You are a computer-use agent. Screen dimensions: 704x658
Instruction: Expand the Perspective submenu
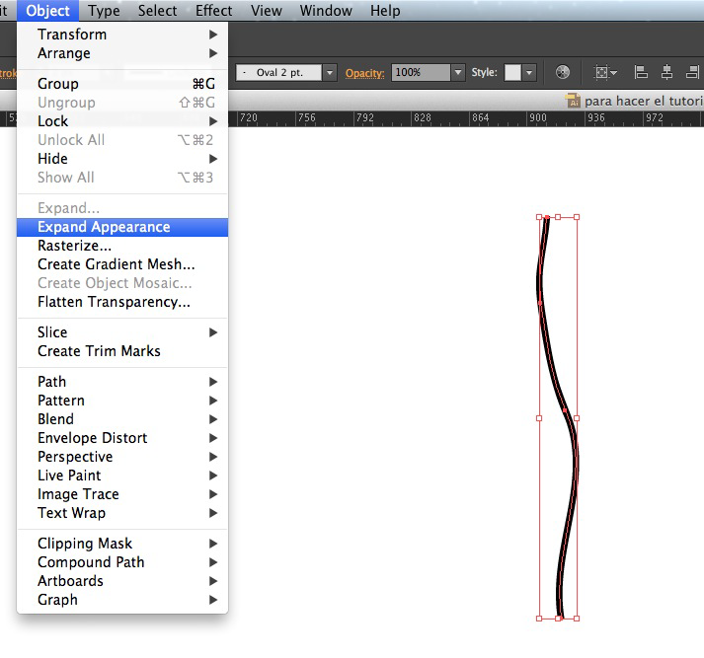122,457
